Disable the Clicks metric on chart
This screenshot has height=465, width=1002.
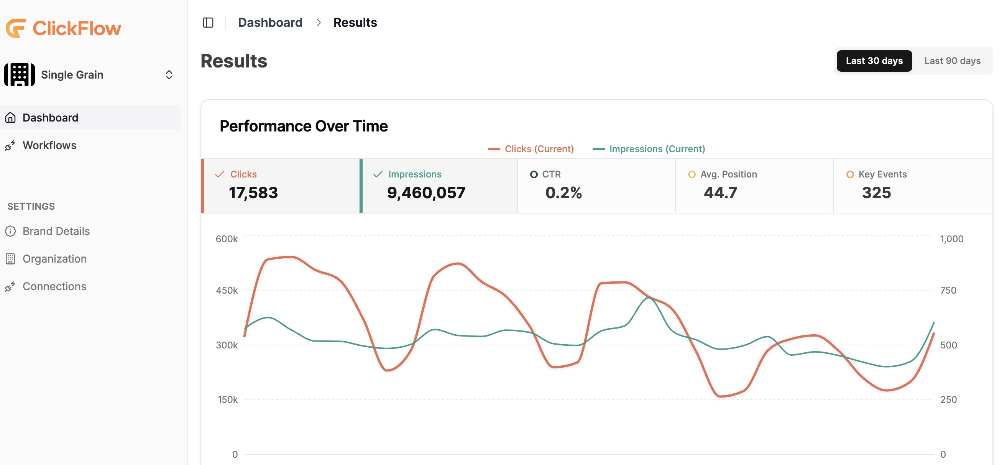click(x=281, y=185)
